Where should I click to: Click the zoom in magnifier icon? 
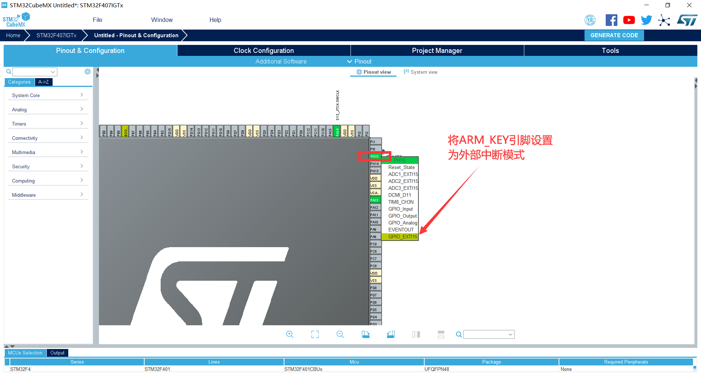pyautogui.click(x=290, y=334)
